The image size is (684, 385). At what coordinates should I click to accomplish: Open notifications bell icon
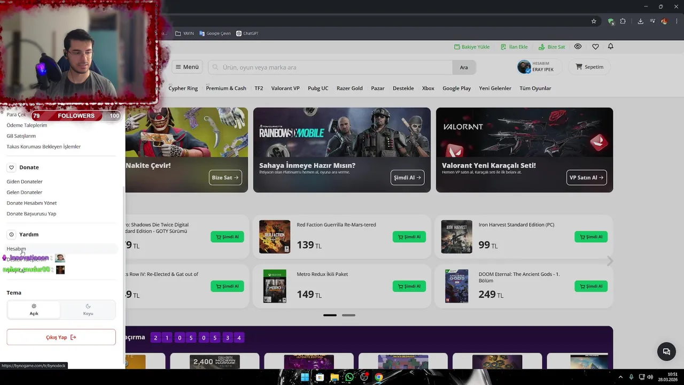coord(610,47)
